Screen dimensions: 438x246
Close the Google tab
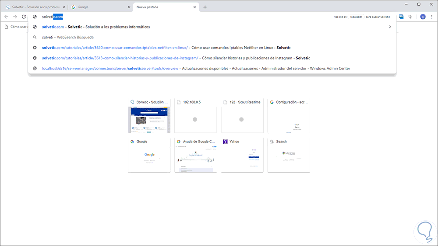[x=129, y=7]
